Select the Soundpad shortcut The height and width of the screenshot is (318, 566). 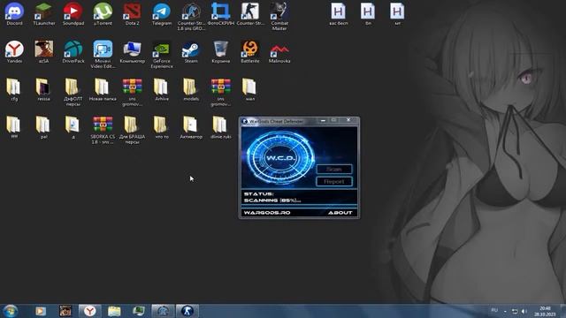point(73,14)
